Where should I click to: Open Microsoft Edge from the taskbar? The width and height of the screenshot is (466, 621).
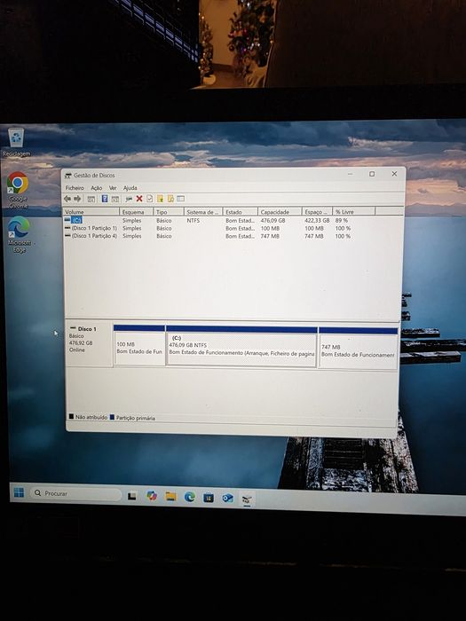[x=190, y=497]
